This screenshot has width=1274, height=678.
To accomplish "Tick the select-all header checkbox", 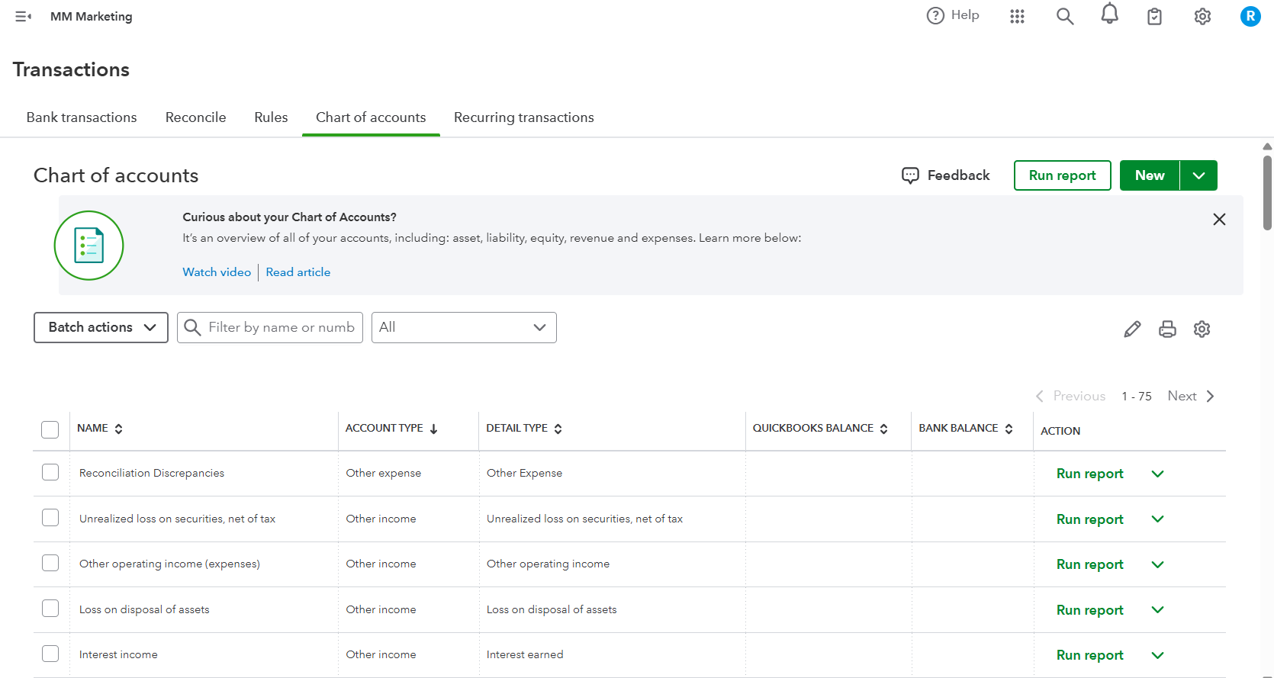I will pos(50,429).
